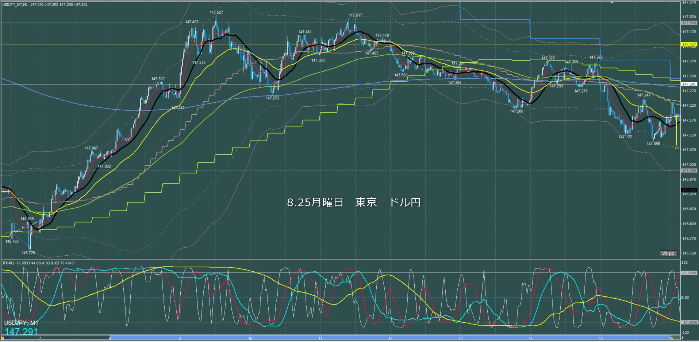
Task: Click the white 147.291 current price tag
Action: [x=689, y=84]
